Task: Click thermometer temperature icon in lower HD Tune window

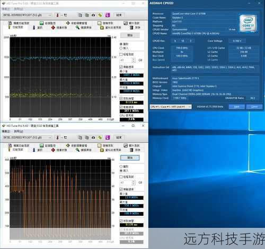Action: pos(57,137)
